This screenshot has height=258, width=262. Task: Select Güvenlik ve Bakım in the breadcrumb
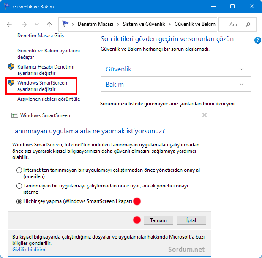(195, 24)
